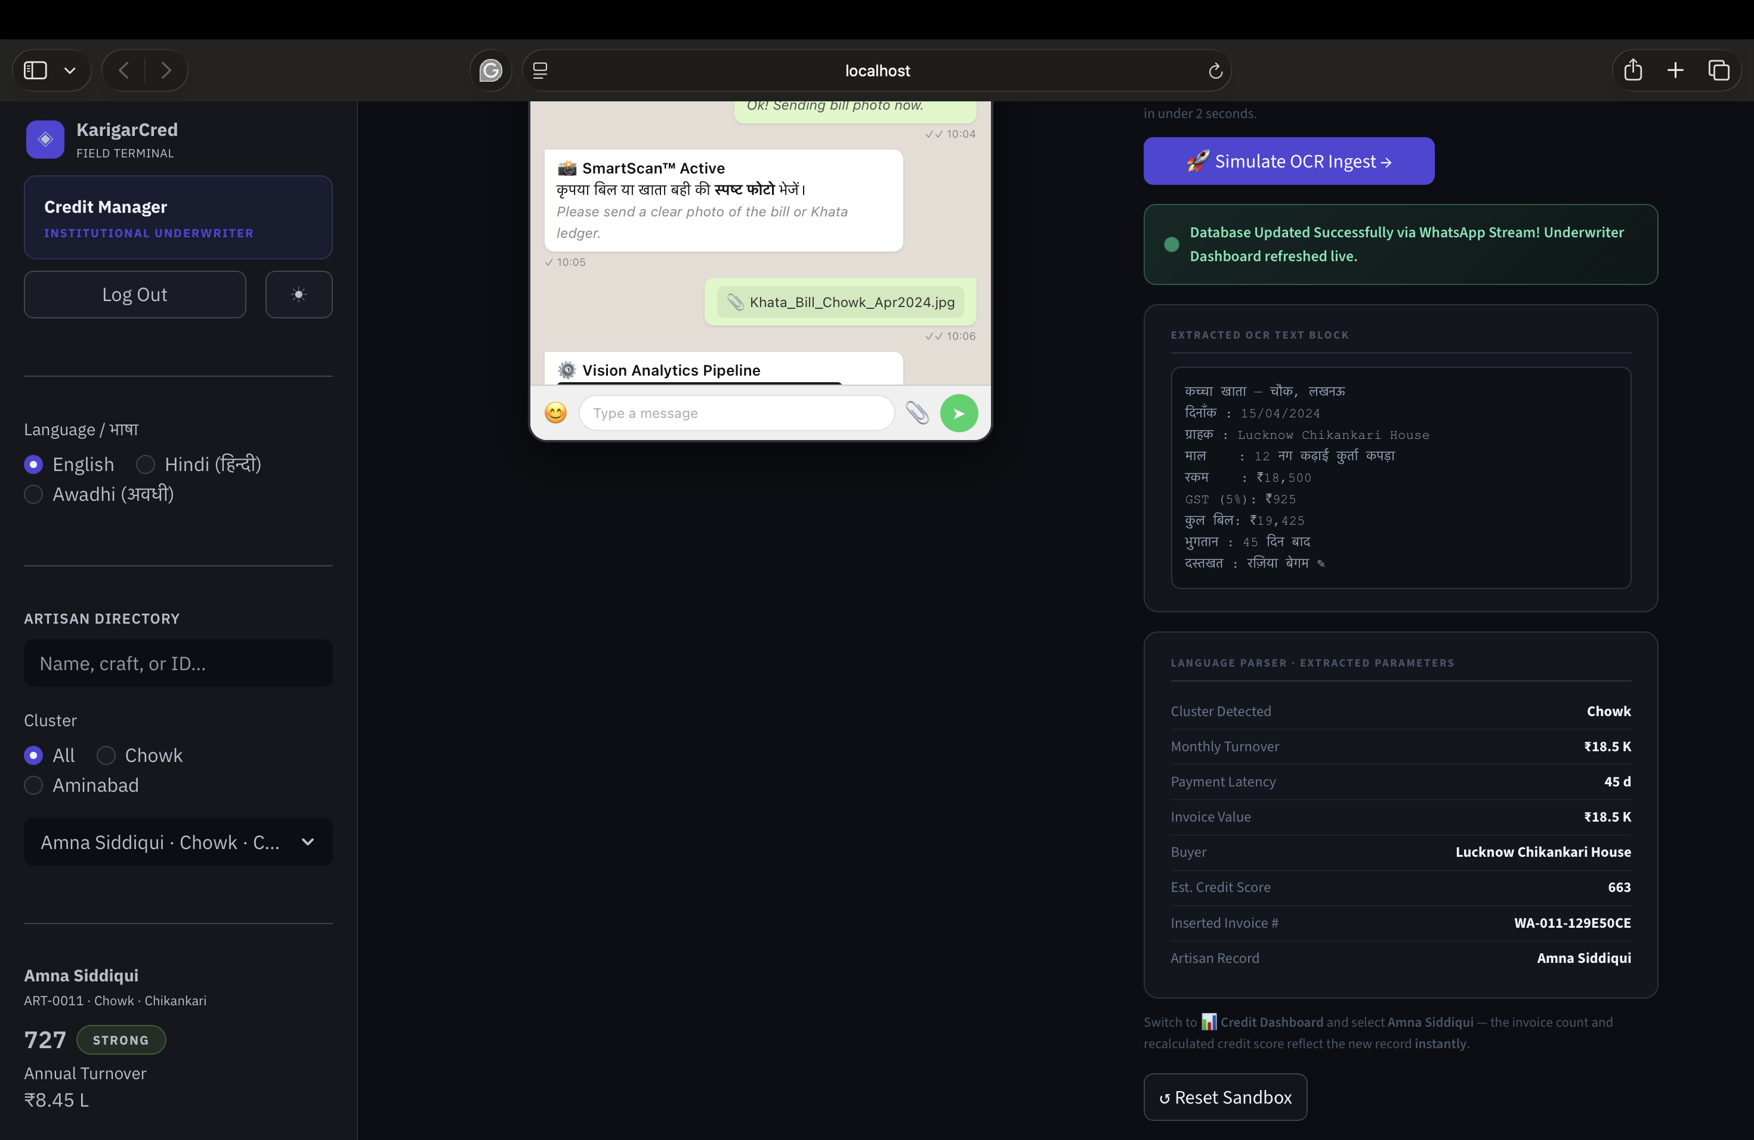Click the Database Updated Successfully banner text
This screenshot has height=1140, width=1754.
1406,244
